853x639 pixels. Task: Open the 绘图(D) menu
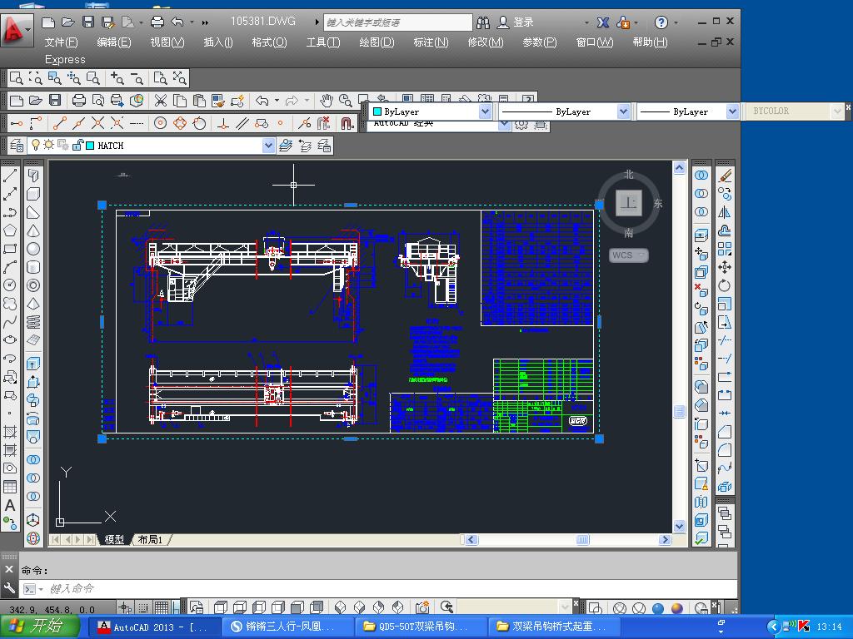tap(377, 42)
